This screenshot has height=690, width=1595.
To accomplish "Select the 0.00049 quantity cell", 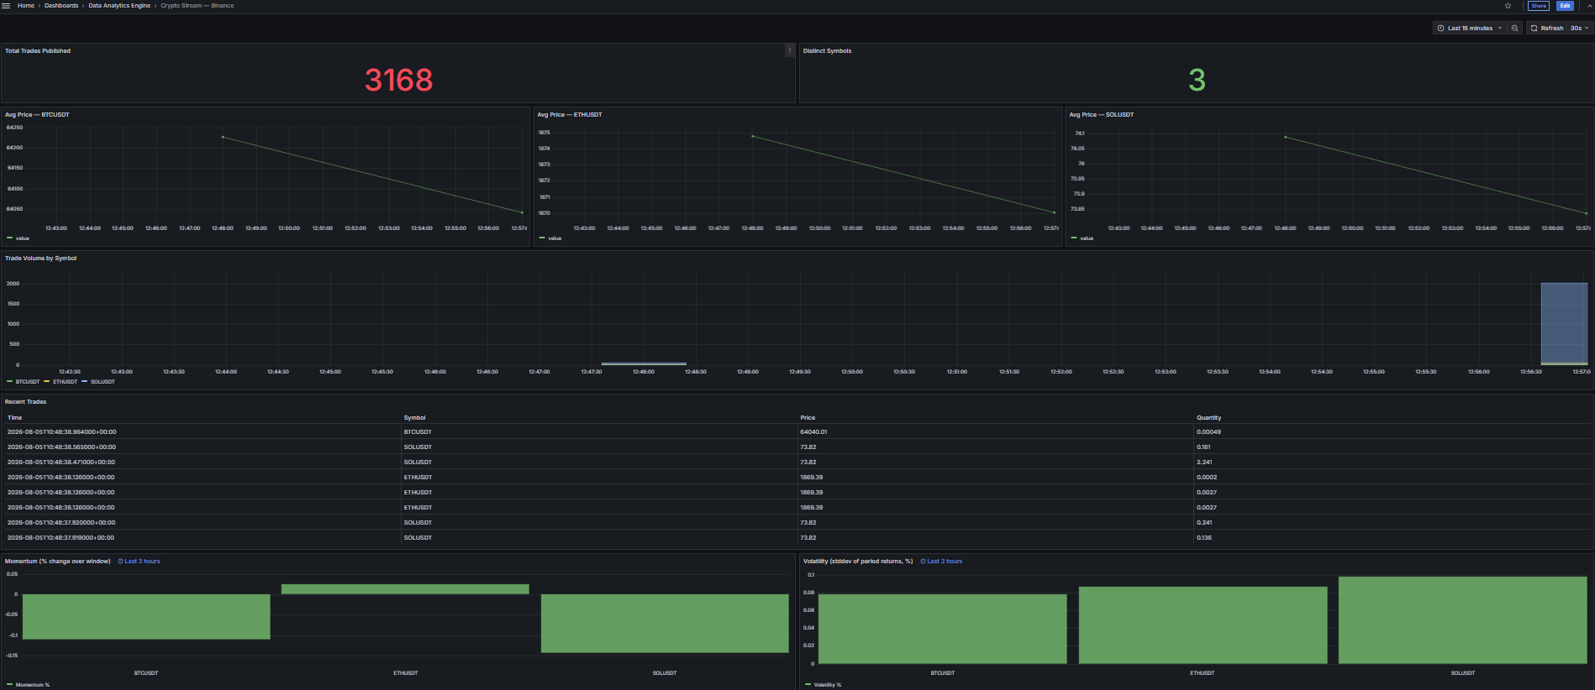I will [1392, 431].
